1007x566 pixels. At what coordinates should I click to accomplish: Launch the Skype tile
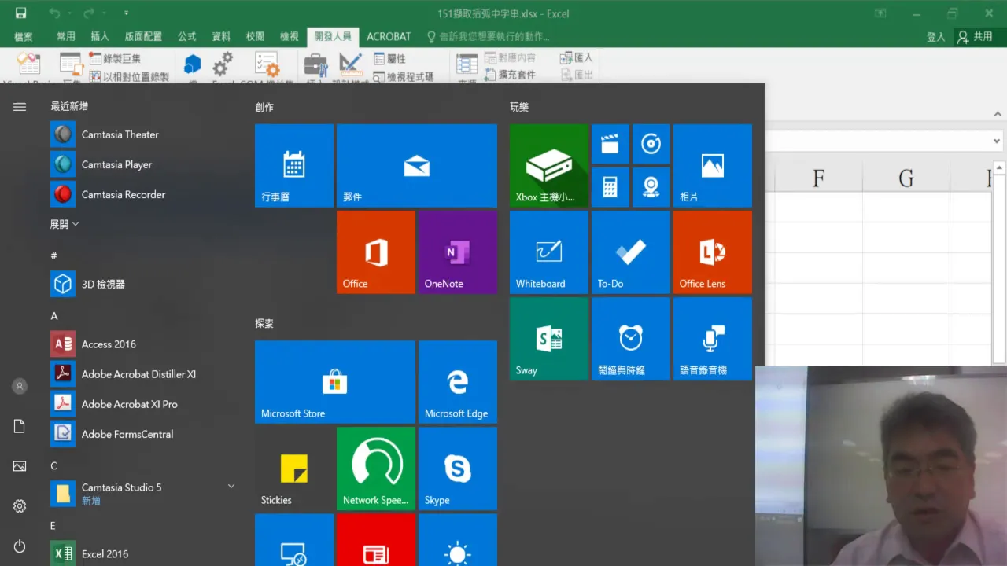pyautogui.click(x=458, y=469)
